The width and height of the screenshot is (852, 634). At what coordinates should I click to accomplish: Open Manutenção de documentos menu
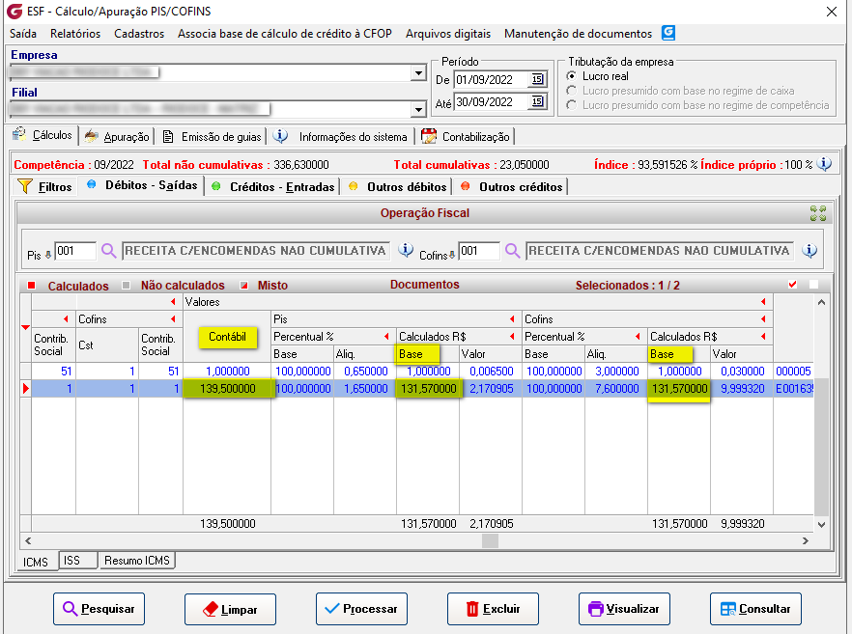point(578,34)
